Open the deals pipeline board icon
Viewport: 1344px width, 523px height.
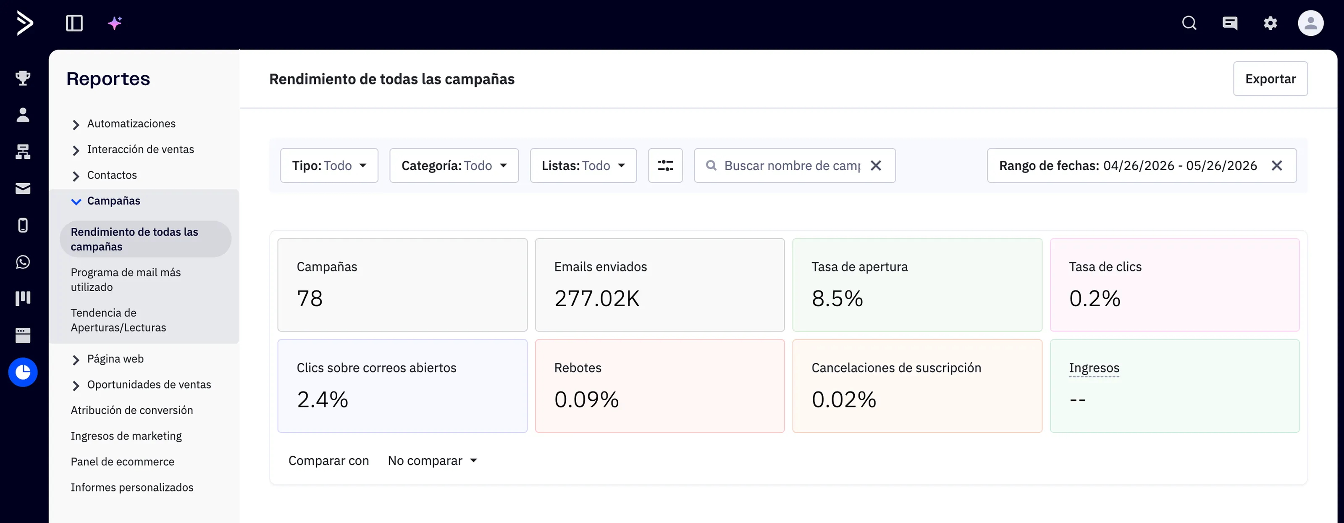click(x=23, y=299)
